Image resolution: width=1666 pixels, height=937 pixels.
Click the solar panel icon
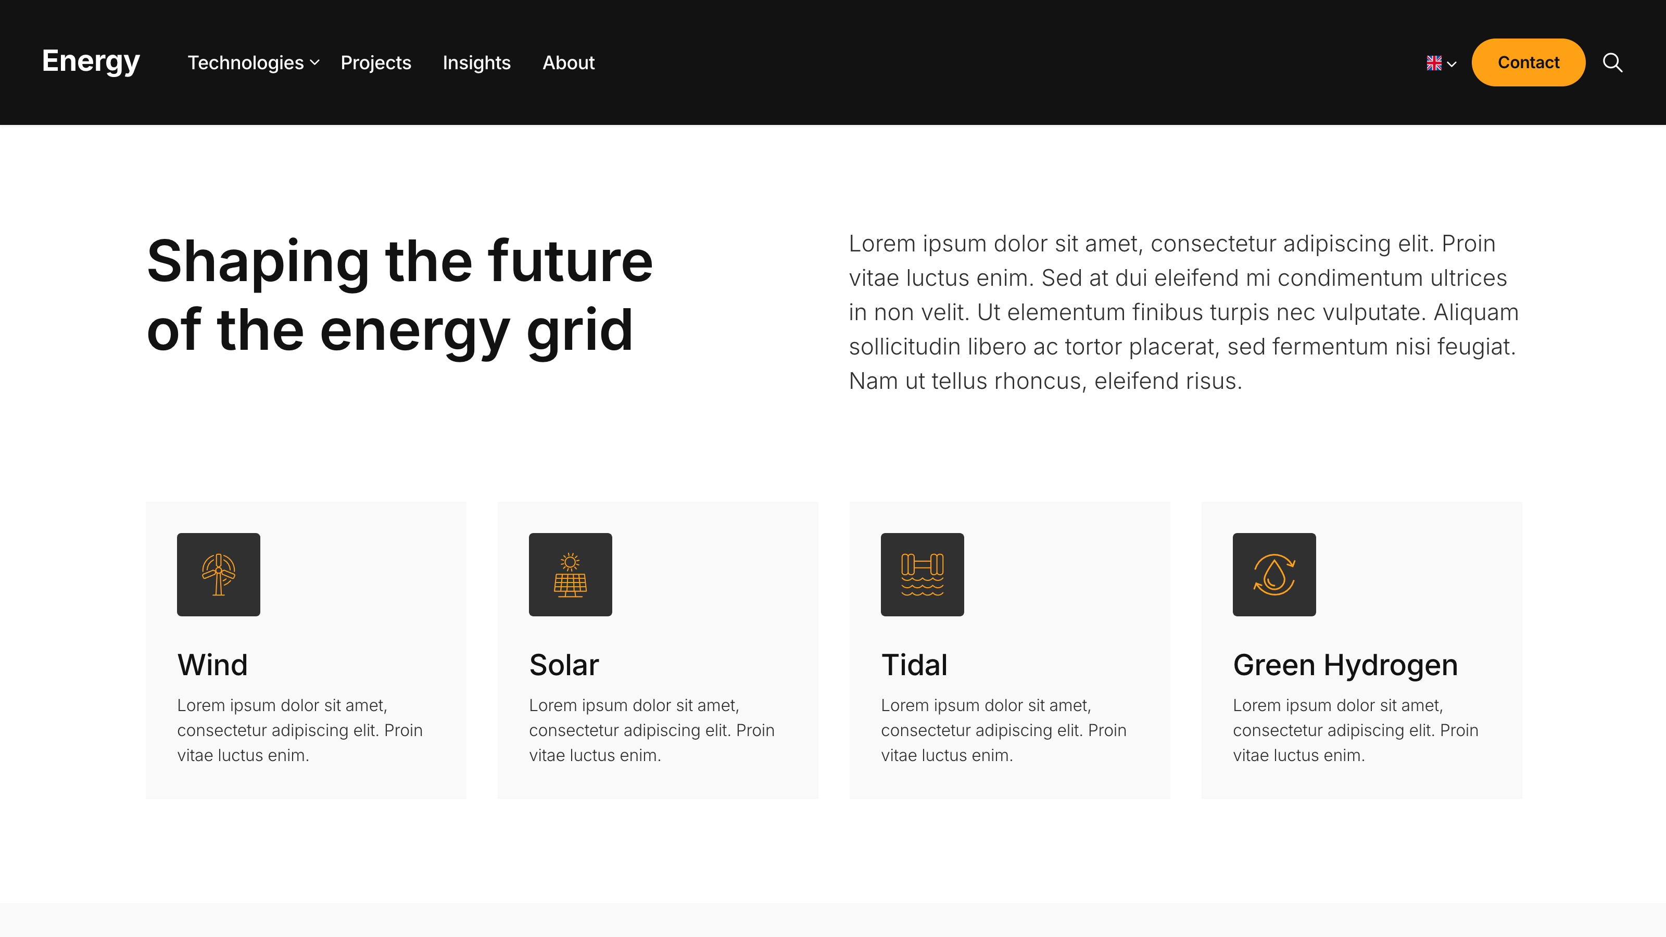pos(570,574)
